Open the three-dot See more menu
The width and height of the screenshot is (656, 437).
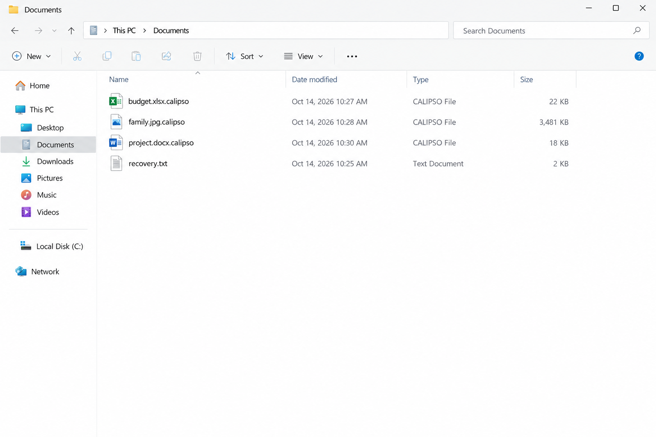[x=352, y=56]
